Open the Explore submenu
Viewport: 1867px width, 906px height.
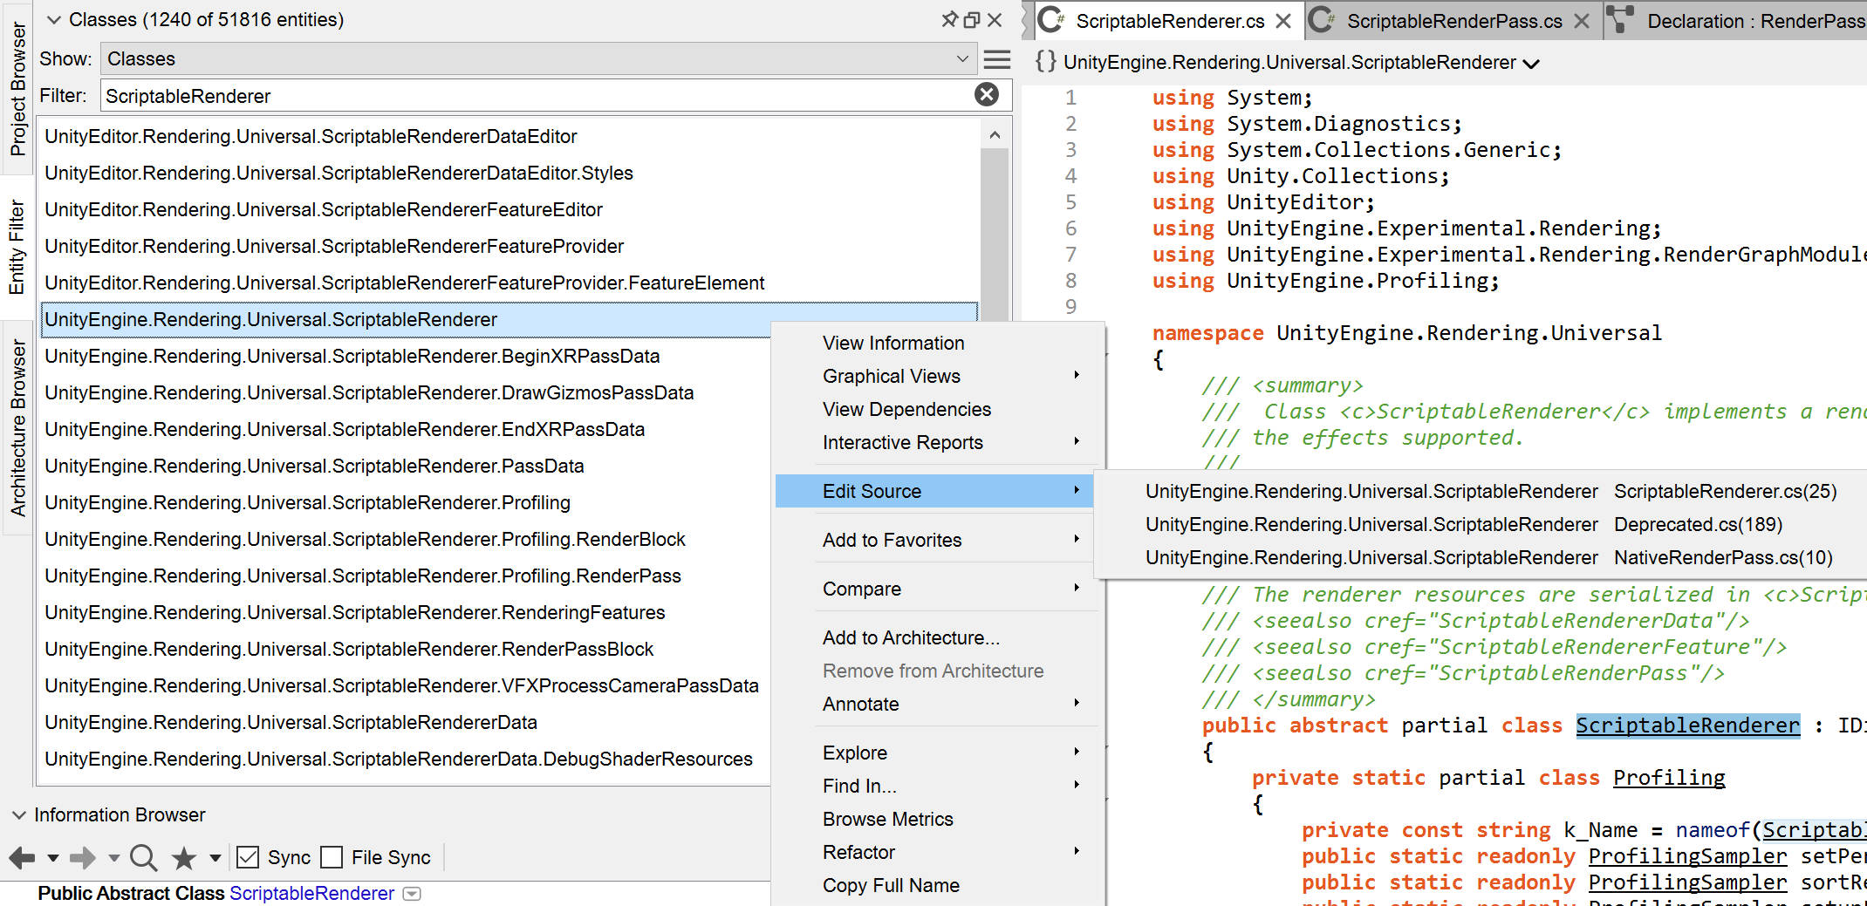coord(936,753)
